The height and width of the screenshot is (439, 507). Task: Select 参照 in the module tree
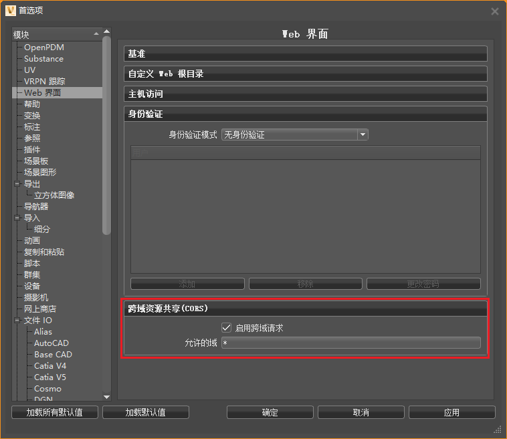(x=32, y=138)
